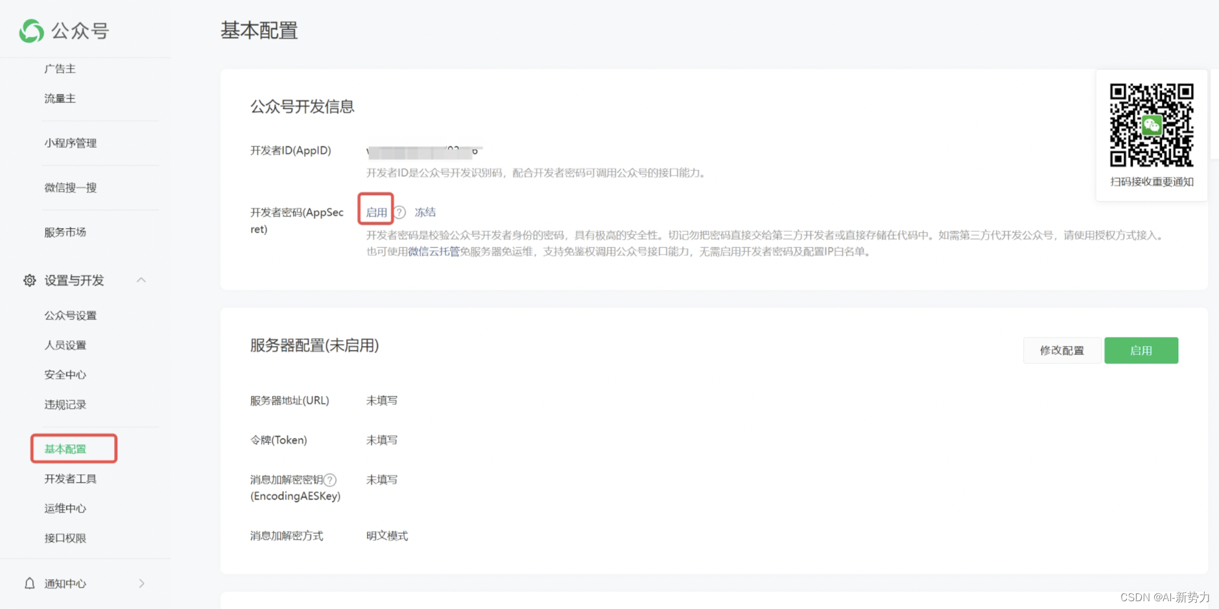Click the QR code for notifications
Screen dimensions: 1219x609
[x=1152, y=125]
